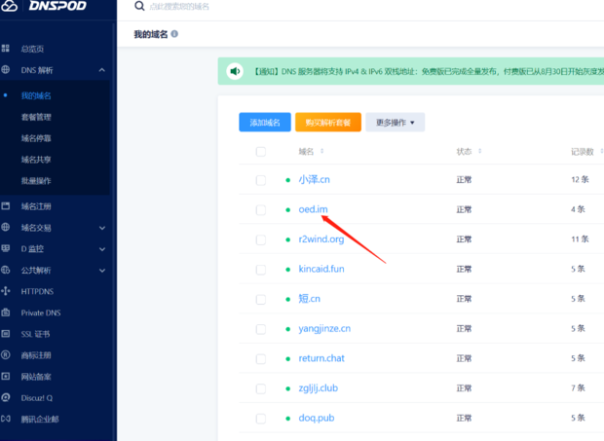604x441 pixels.
Task: Click the '7 条' record count
Action: tap(579, 387)
